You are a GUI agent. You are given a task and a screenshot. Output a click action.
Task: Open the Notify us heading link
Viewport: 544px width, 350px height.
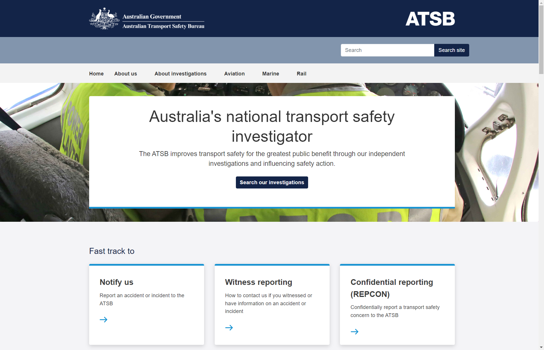[x=116, y=282]
